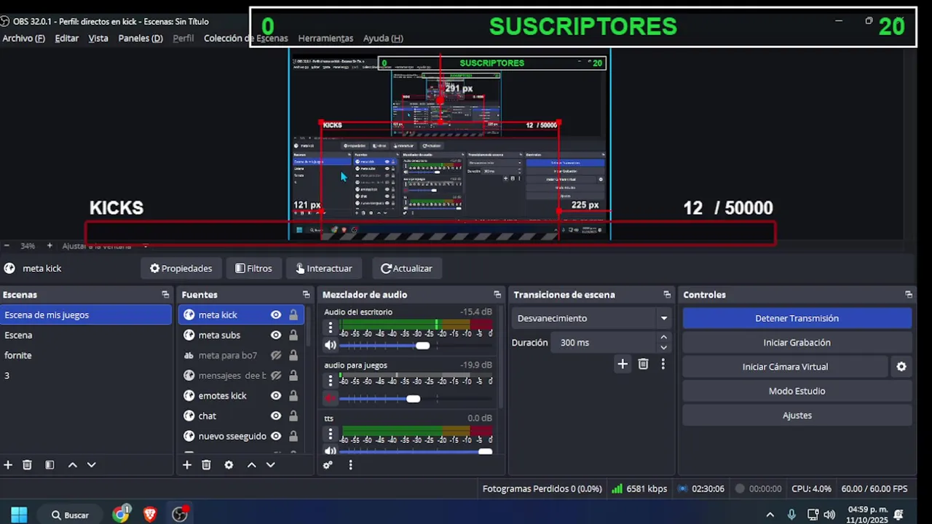Hide the meta kick source
932x524 pixels.
pyautogui.click(x=276, y=315)
